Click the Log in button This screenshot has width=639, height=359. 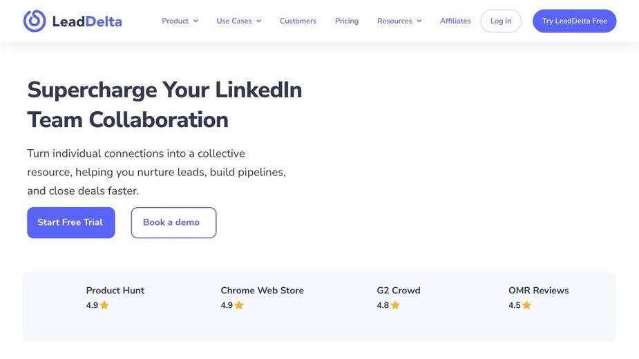(x=501, y=21)
